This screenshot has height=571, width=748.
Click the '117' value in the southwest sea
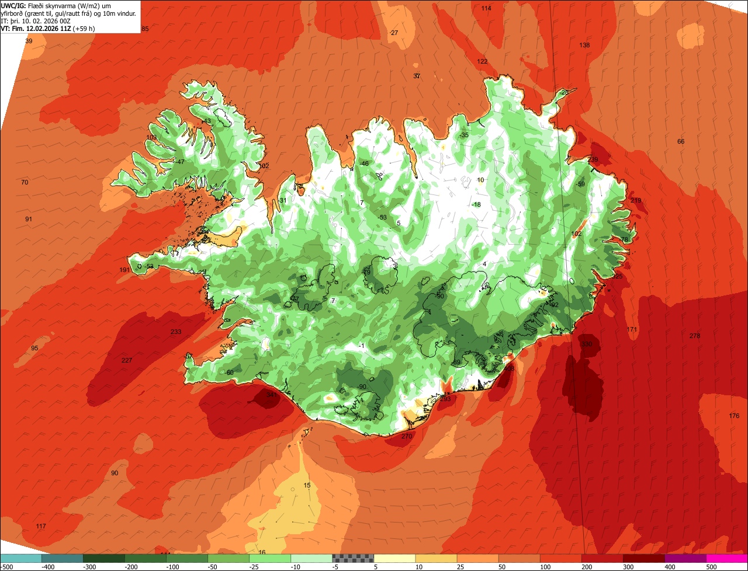click(x=41, y=526)
